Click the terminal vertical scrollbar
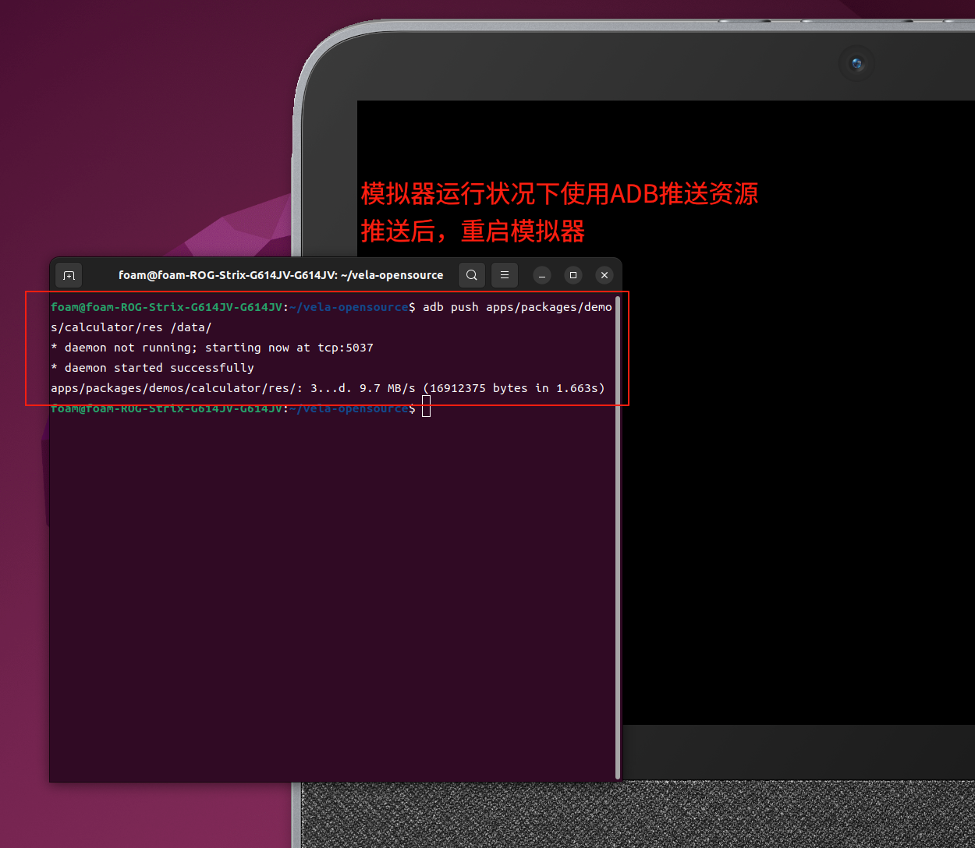975x848 pixels. [619, 536]
